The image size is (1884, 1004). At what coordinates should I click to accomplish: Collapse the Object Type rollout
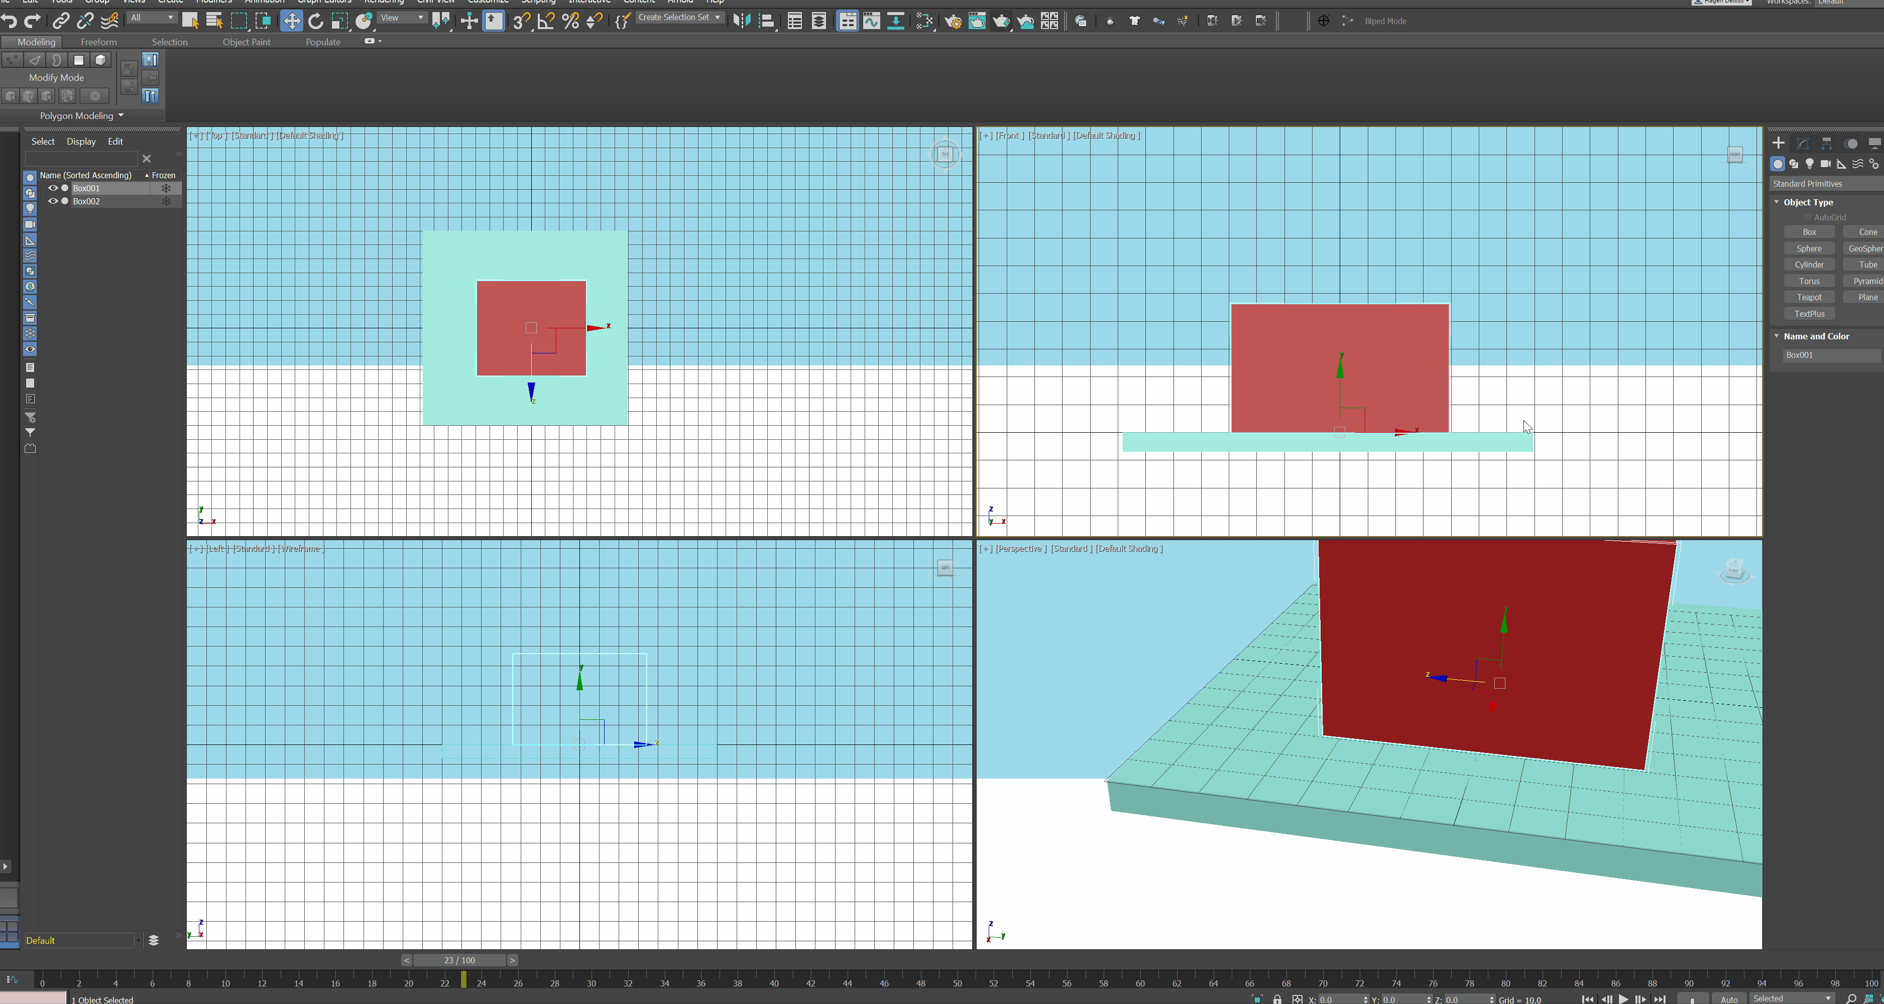(x=1777, y=202)
